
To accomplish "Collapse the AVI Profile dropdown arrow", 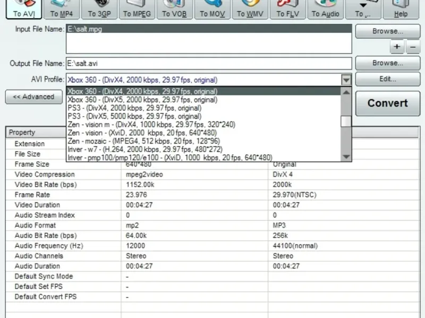I will click(x=346, y=80).
